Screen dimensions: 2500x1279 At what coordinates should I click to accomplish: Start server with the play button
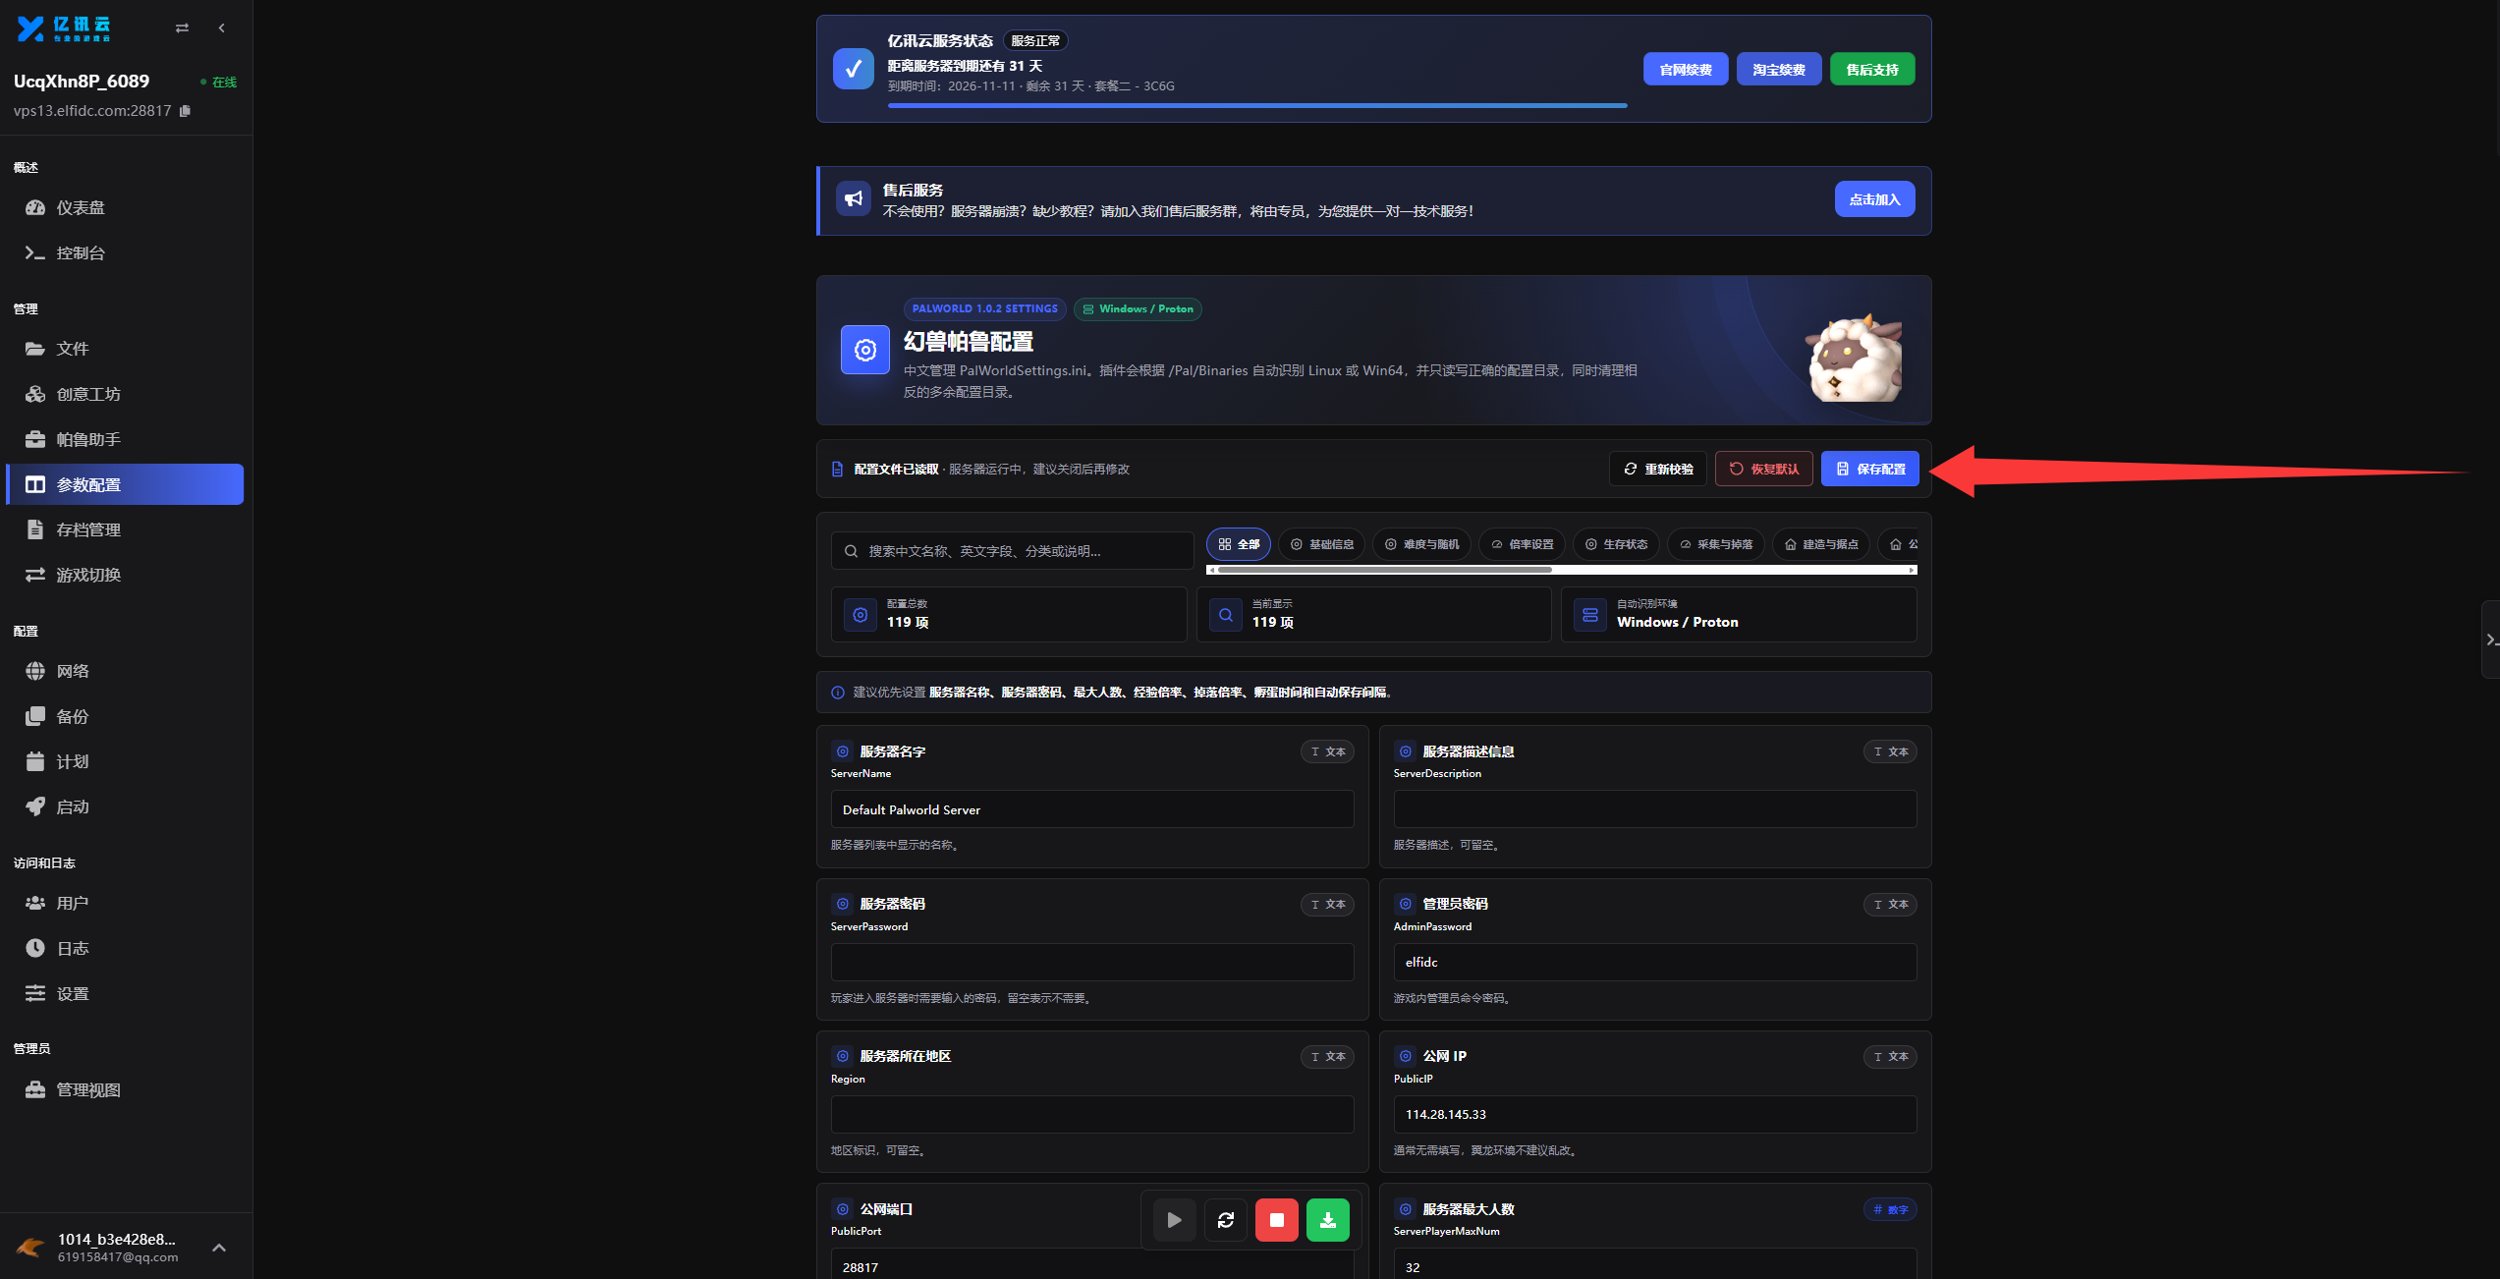pyautogui.click(x=1174, y=1220)
